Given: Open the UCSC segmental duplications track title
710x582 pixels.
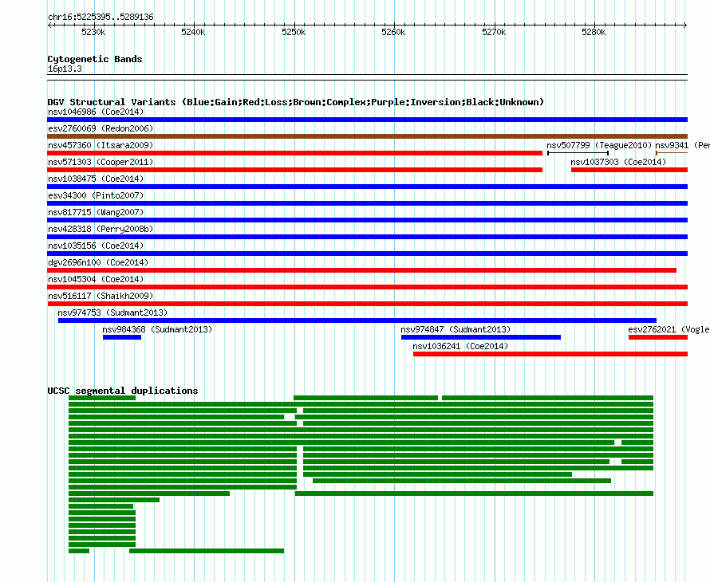Looking at the screenshot, I should pyautogui.click(x=122, y=391).
